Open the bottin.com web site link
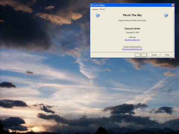The image size is (179, 134). (x=132, y=40)
